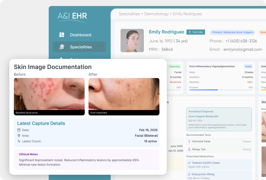Click the Latest Capture Details heading

tap(41, 123)
